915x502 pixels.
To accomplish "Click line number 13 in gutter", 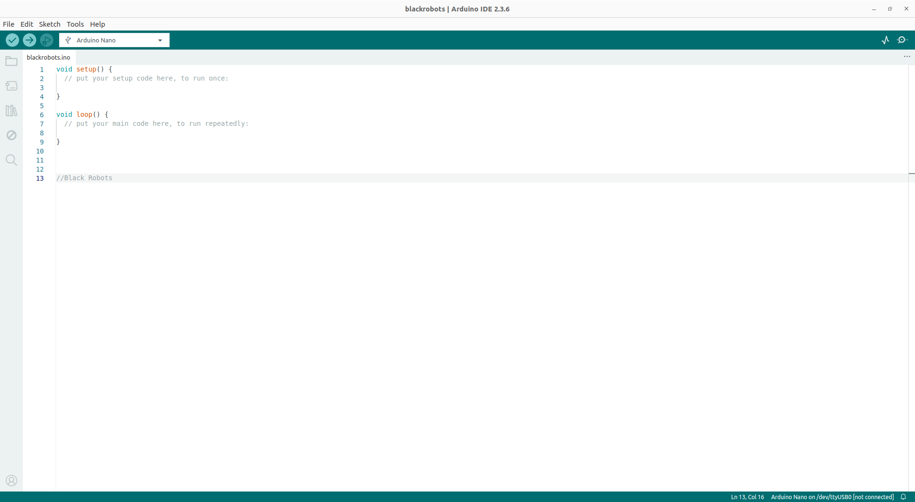I will coord(40,178).
